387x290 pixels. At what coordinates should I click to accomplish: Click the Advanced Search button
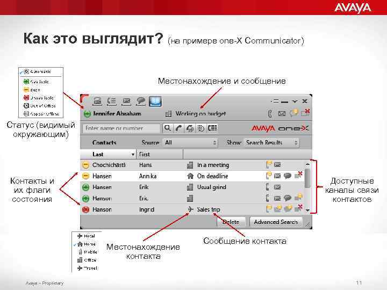(x=276, y=222)
